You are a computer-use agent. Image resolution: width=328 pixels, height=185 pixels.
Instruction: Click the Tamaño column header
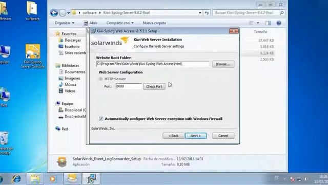tap(260, 32)
